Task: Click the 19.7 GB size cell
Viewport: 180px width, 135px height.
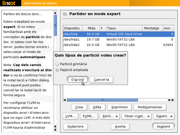Action: tap(93, 39)
